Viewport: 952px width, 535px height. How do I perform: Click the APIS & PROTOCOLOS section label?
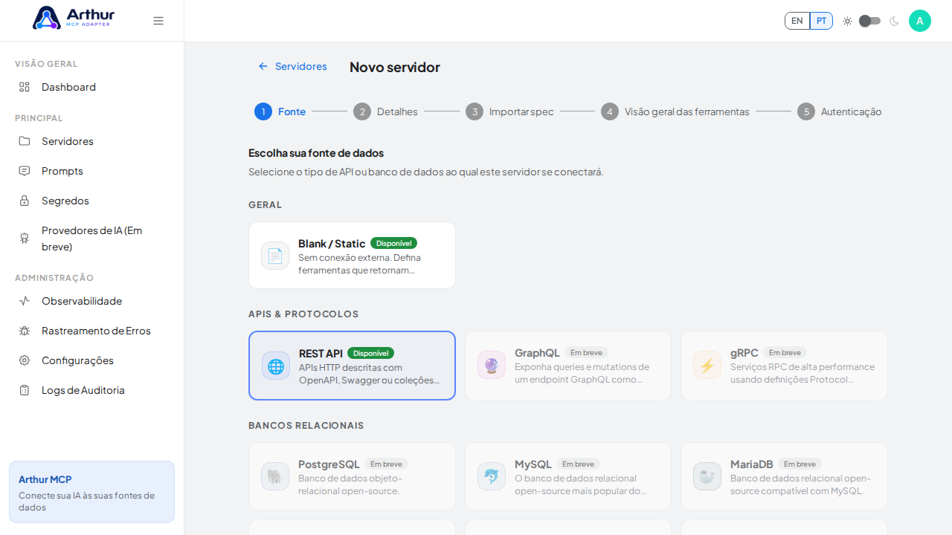click(x=303, y=314)
